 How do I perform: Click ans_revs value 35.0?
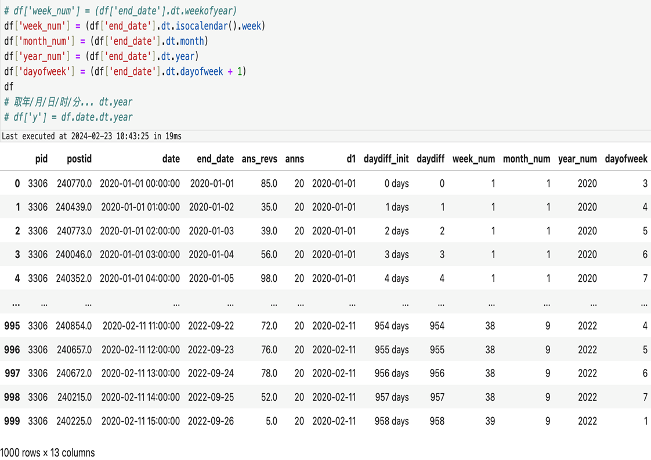[x=269, y=207]
